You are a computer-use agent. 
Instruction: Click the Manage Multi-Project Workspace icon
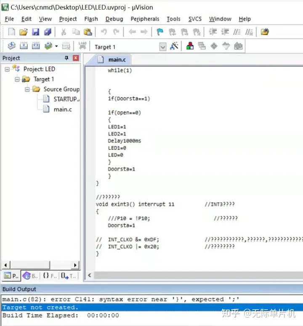tap(202, 46)
